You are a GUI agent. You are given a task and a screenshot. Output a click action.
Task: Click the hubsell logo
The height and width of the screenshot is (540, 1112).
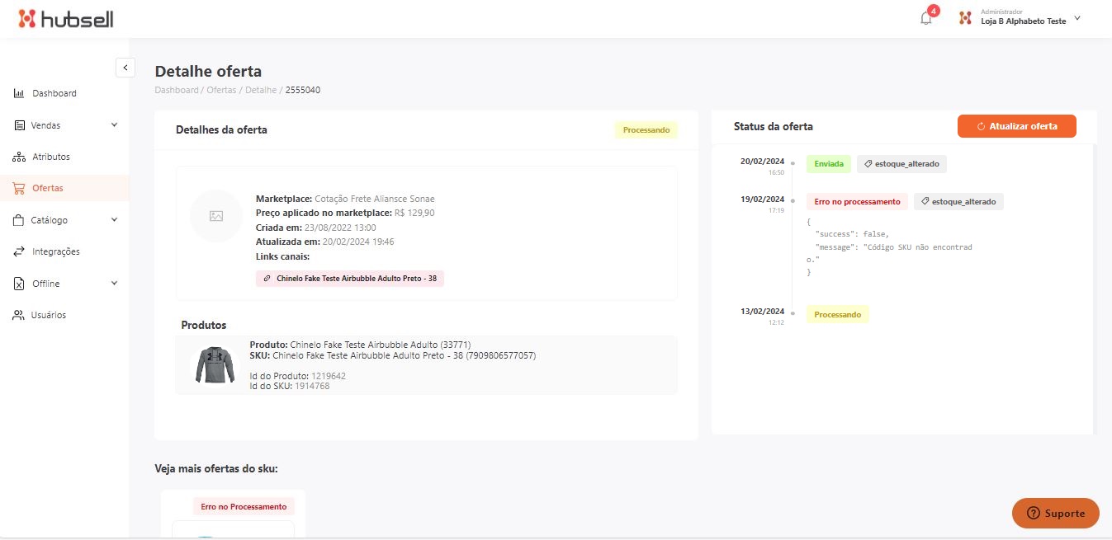point(65,19)
